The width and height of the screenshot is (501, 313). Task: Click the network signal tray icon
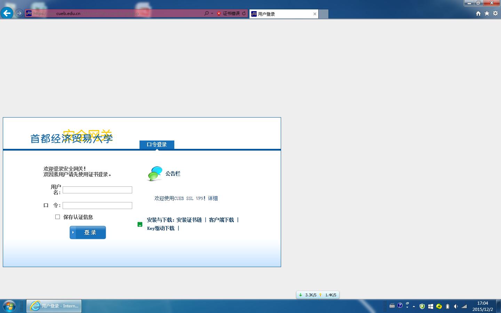464,306
